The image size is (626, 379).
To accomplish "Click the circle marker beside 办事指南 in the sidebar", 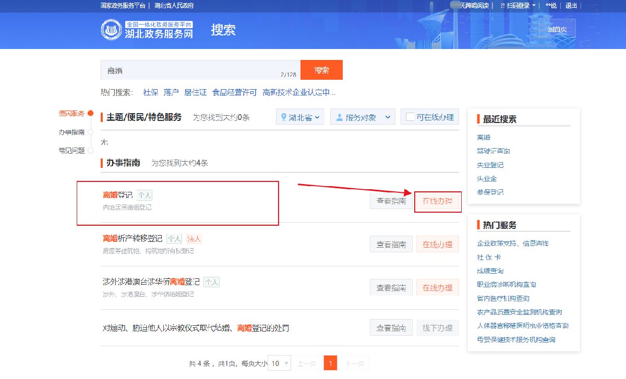I will pos(91,132).
